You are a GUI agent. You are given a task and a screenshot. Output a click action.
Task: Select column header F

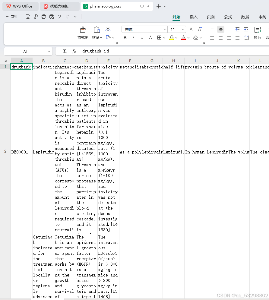pyautogui.click(x=130, y=61)
